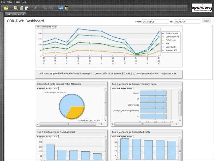Click the new dashboard page toolbar icon
The image size is (214, 161).
click(27, 8)
